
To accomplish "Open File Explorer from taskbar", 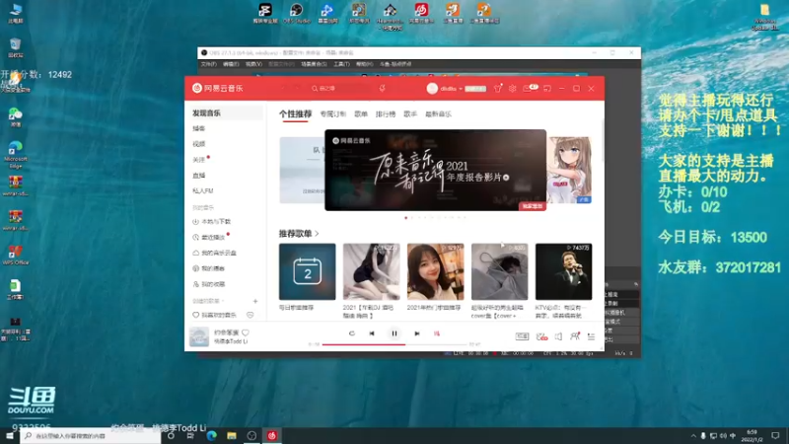I will pyautogui.click(x=232, y=435).
